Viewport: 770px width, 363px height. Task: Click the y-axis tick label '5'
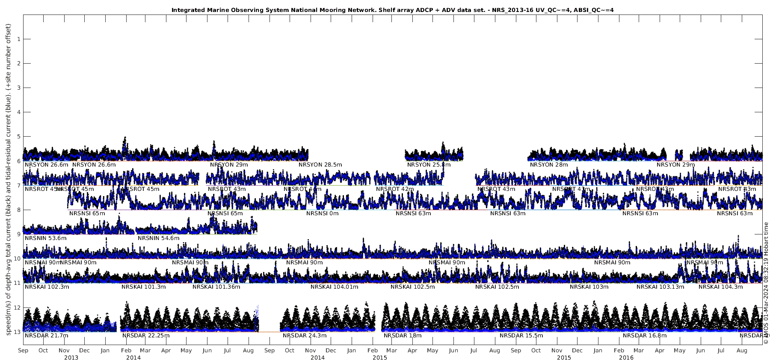point(18,137)
